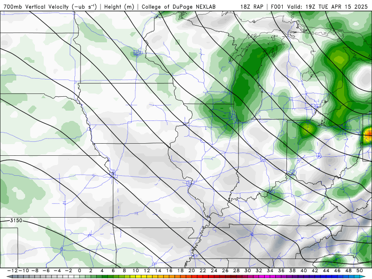Click the "20" color bar value
The image size is (372, 279).
click(x=192, y=271)
